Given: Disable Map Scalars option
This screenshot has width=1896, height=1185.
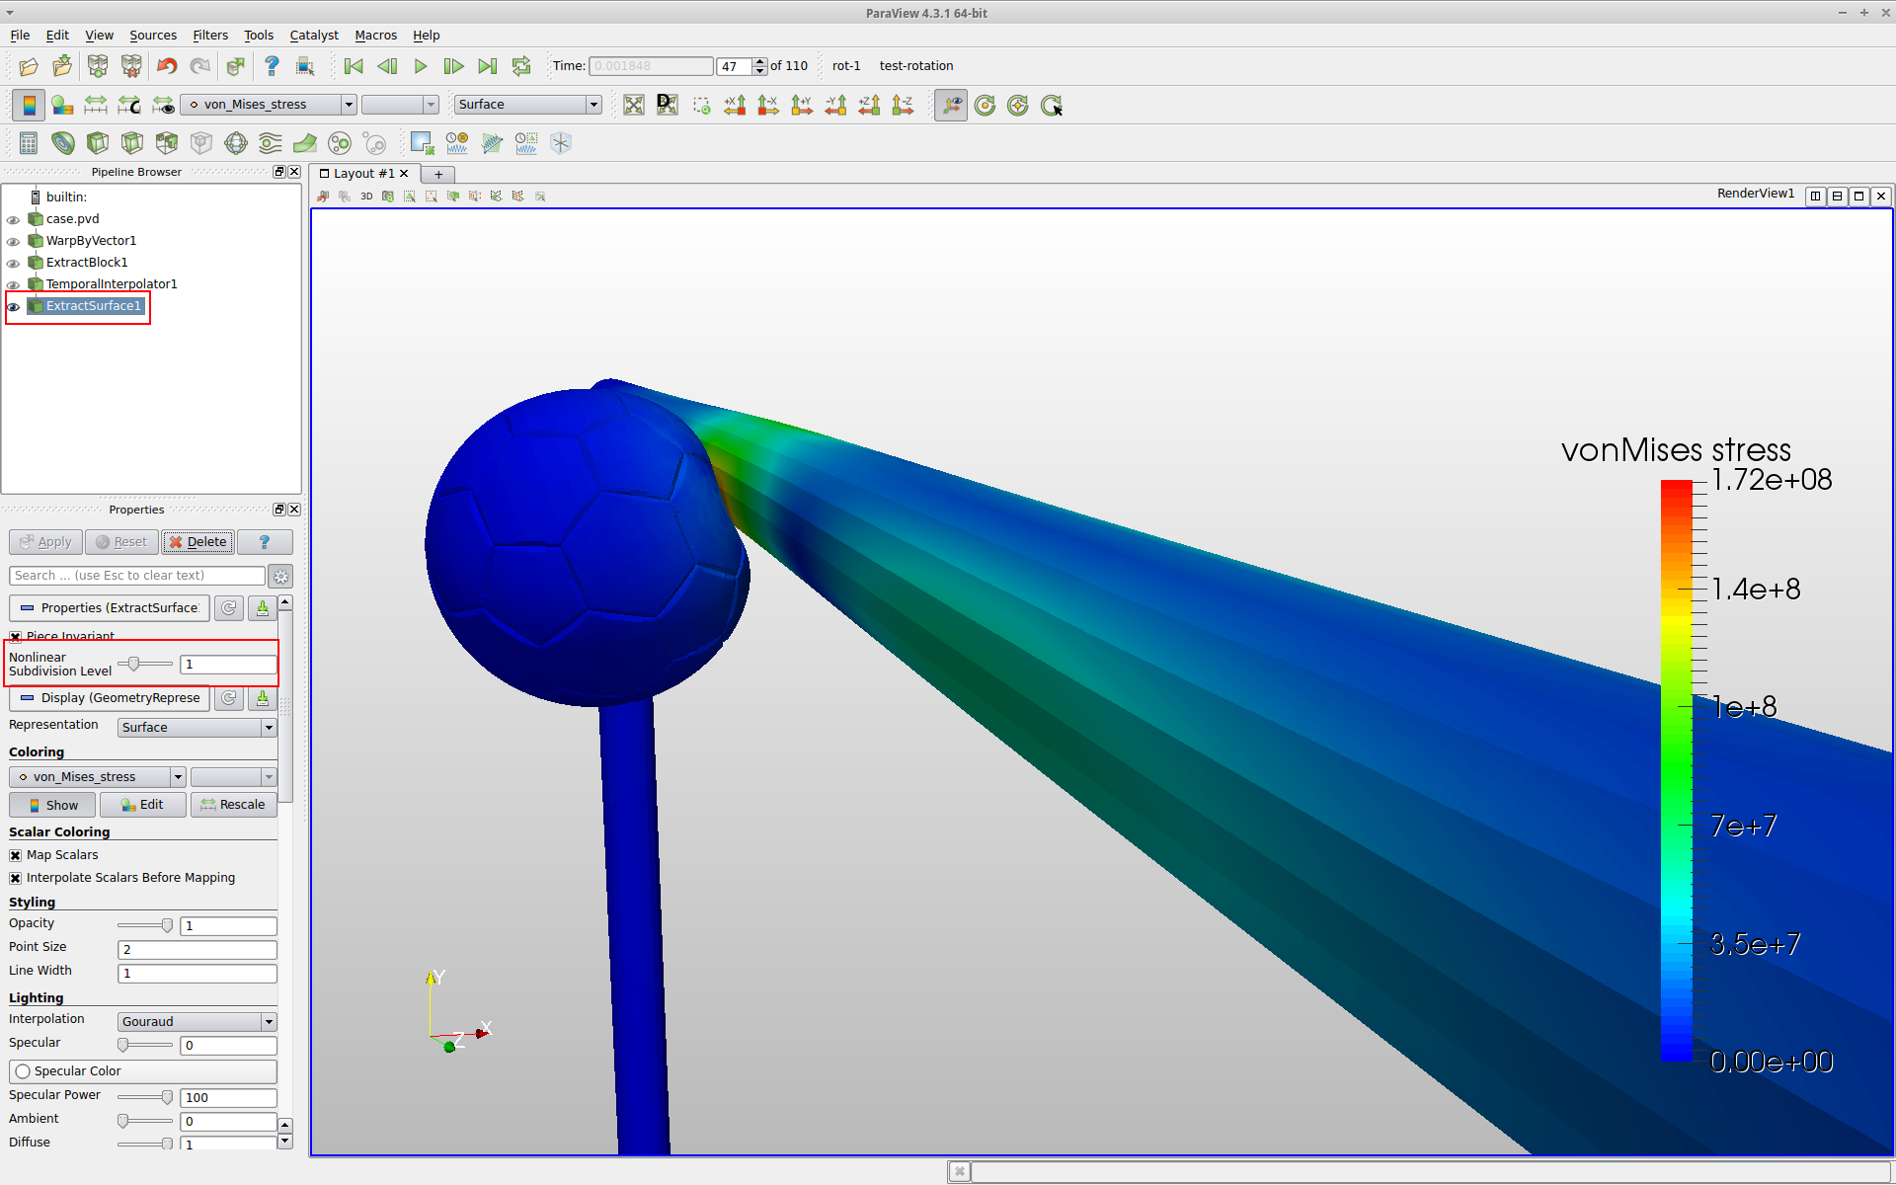Looking at the screenshot, I should (16, 854).
